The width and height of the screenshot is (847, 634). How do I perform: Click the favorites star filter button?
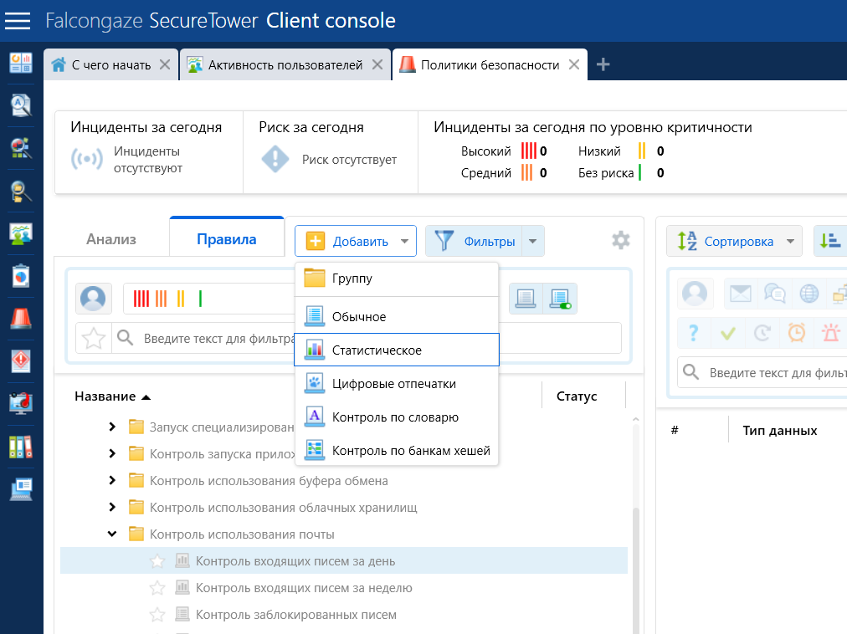tap(94, 338)
